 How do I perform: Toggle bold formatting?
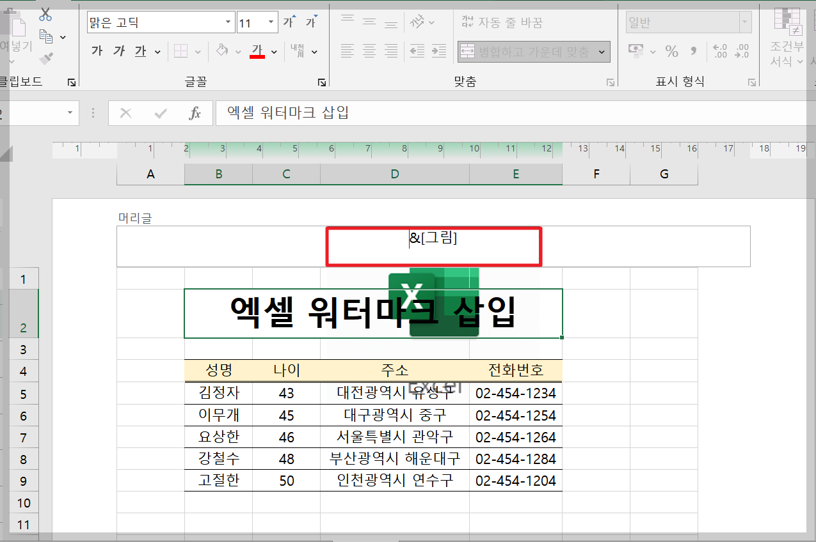click(96, 50)
